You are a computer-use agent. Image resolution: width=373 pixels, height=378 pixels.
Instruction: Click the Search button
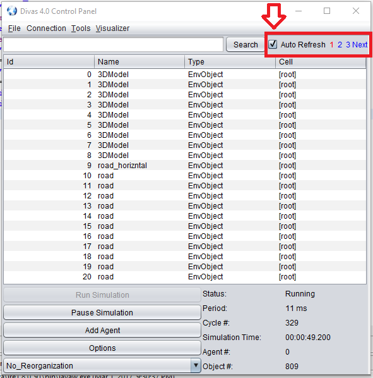246,44
